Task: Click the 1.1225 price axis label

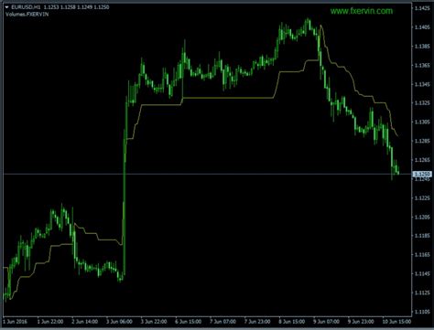Action: point(422,198)
